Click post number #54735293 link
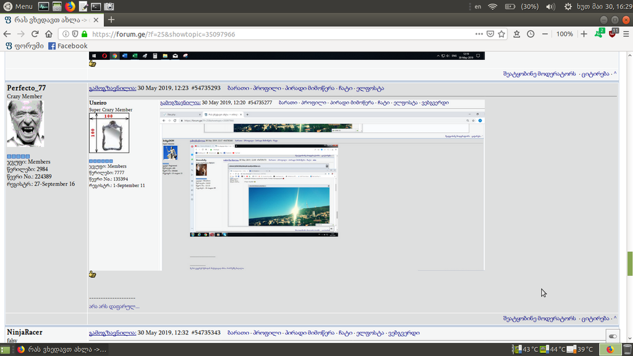The height and width of the screenshot is (356, 633). point(210,88)
